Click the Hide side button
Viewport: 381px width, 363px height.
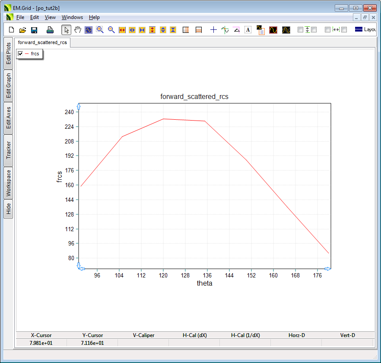point(8,209)
